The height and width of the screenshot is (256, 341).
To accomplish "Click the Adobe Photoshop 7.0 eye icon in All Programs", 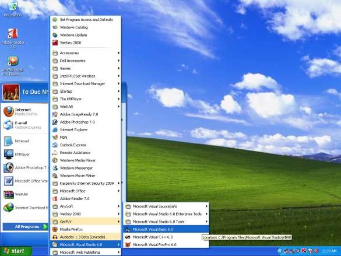I will point(55,122).
